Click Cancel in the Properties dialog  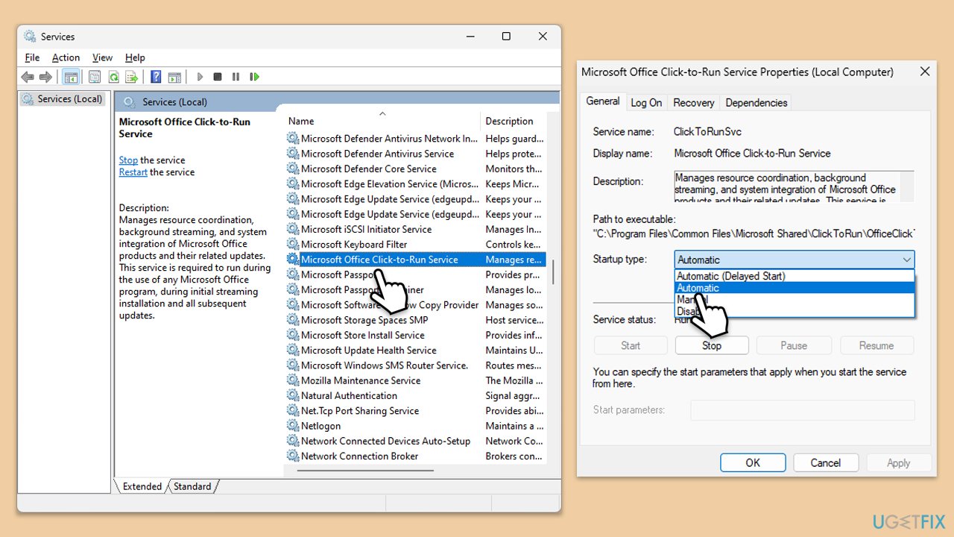(825, 462)
